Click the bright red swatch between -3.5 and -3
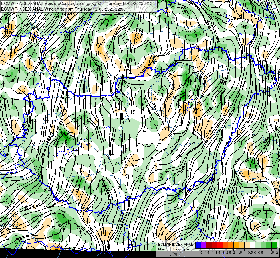The width and height of the screenshot is (280, 258). (x=220, y=245)
